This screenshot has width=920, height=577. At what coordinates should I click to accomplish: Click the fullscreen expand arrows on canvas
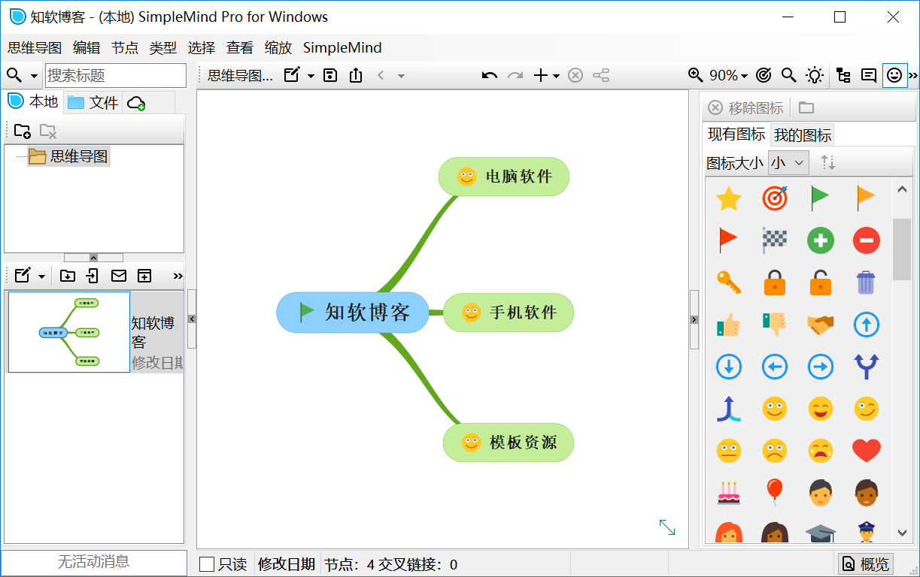pos(667,527)
